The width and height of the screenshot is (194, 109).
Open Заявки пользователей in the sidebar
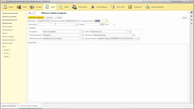(x=10, y=13)
